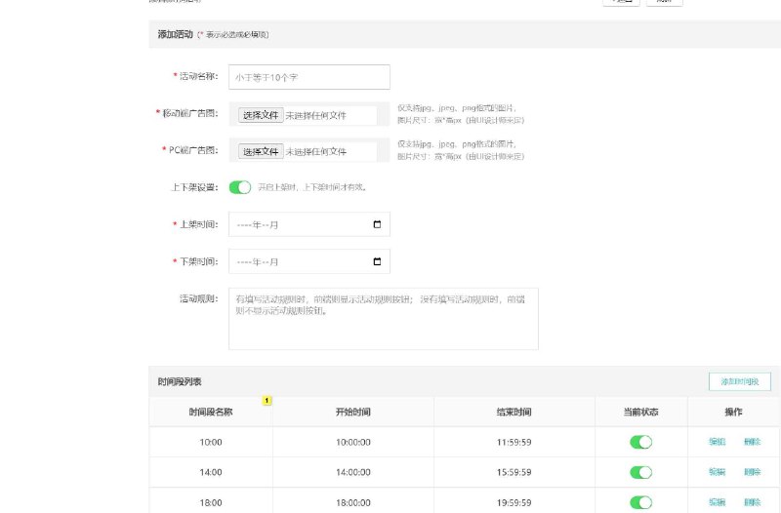
Task: Edit the 18:00 time slot
Action: 717,502
